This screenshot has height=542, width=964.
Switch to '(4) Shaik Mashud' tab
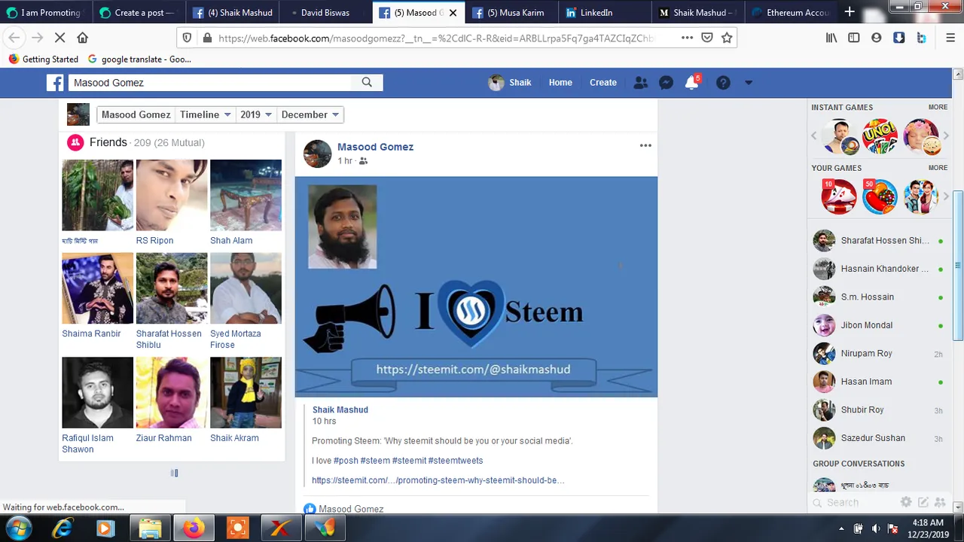(232, 12)
